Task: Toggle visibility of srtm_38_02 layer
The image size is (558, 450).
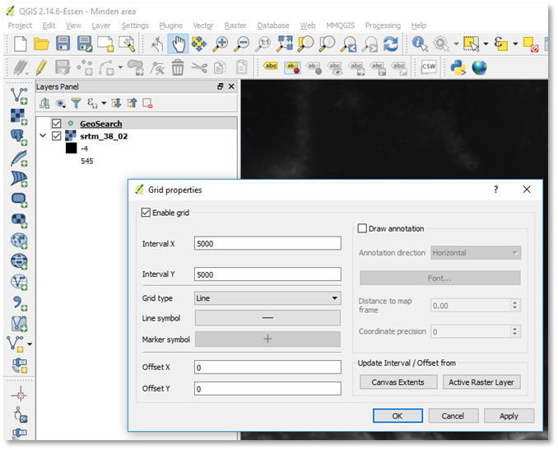Action: click(x=56, y=136)
